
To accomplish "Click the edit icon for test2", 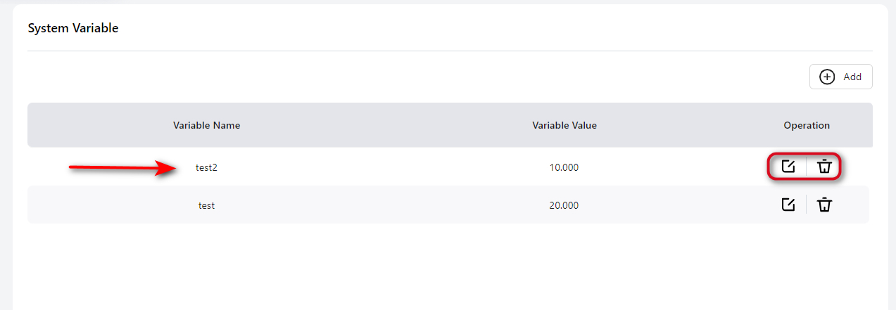I will [x=788, y=167].
